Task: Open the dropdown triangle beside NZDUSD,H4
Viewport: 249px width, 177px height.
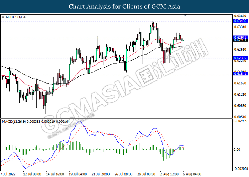Action: [3, 17]
